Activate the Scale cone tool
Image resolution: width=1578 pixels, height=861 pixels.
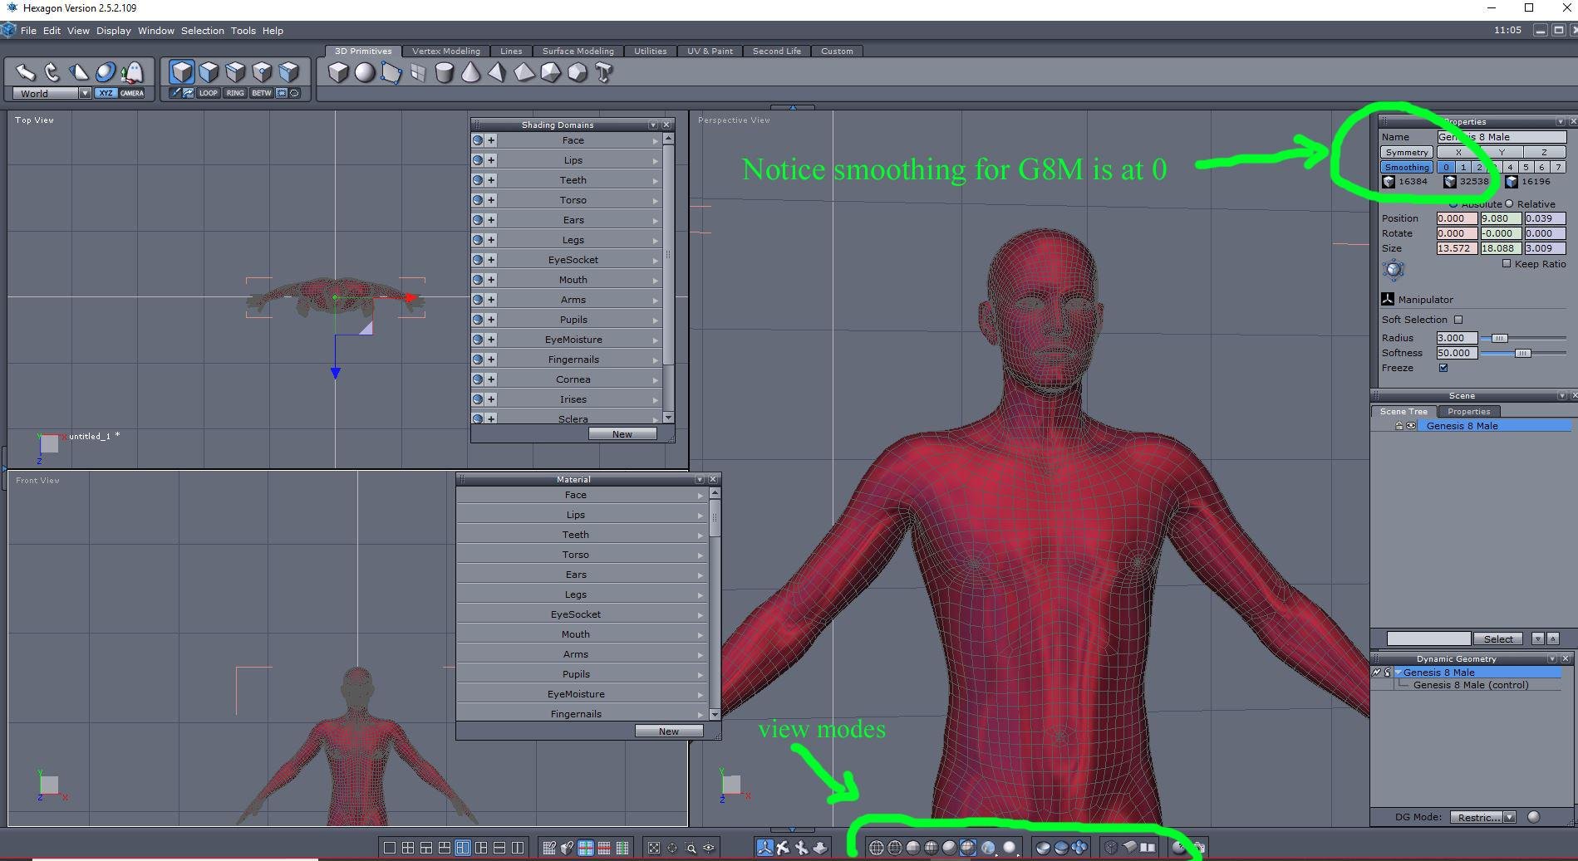pos(79,72)
